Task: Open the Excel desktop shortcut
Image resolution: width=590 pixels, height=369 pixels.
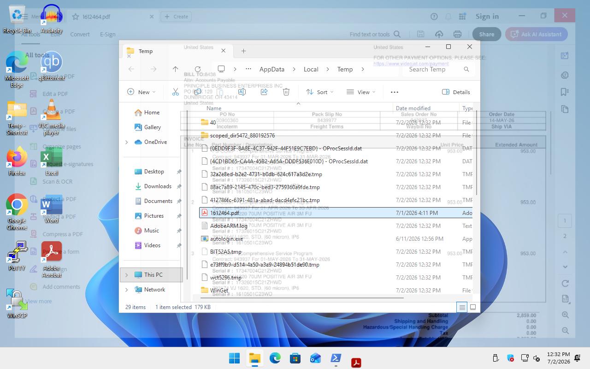Action: pyautogui.click(x=51, y=161)
